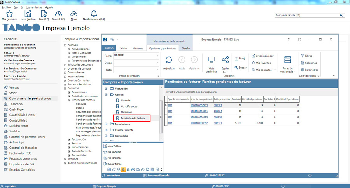Click Resumen por artículo in main tree

coord(88,112)
